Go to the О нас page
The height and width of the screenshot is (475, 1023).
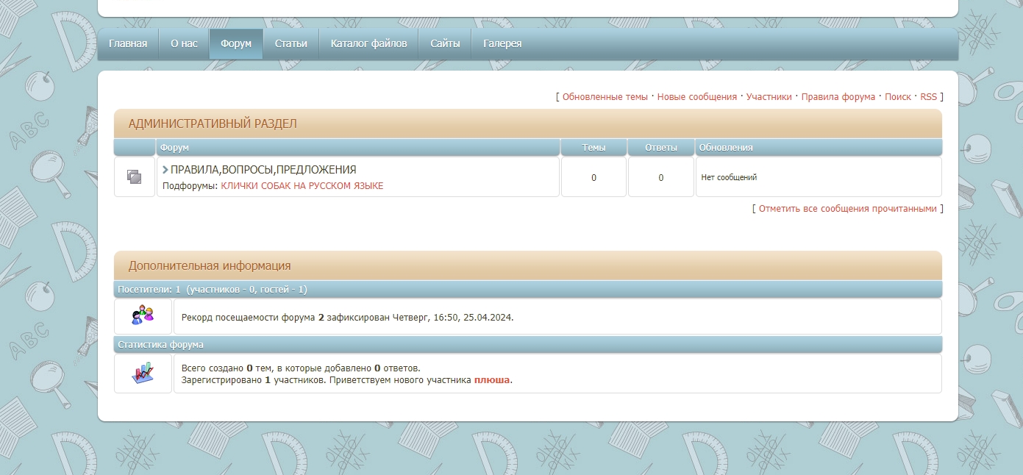click(184, 43)
